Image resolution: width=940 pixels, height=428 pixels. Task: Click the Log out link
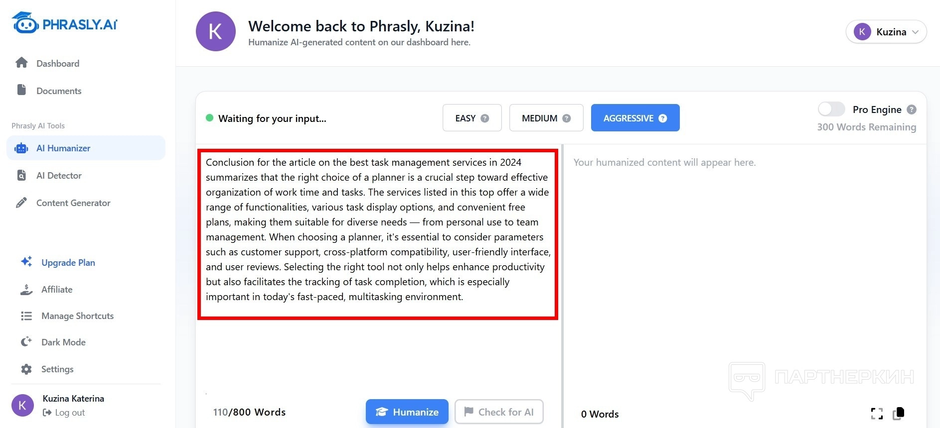69,413
